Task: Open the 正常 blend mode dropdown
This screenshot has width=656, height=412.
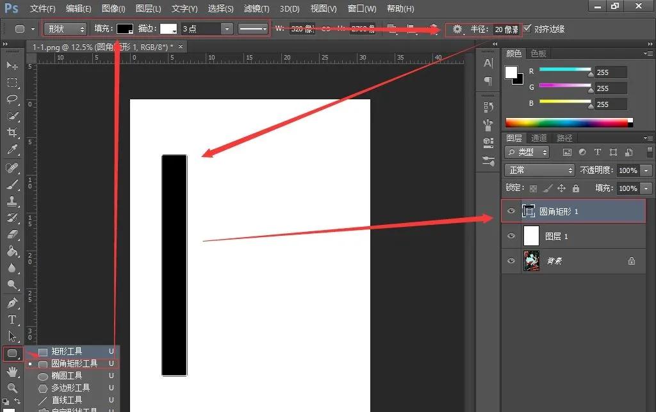Action: [x=540, y=170]
